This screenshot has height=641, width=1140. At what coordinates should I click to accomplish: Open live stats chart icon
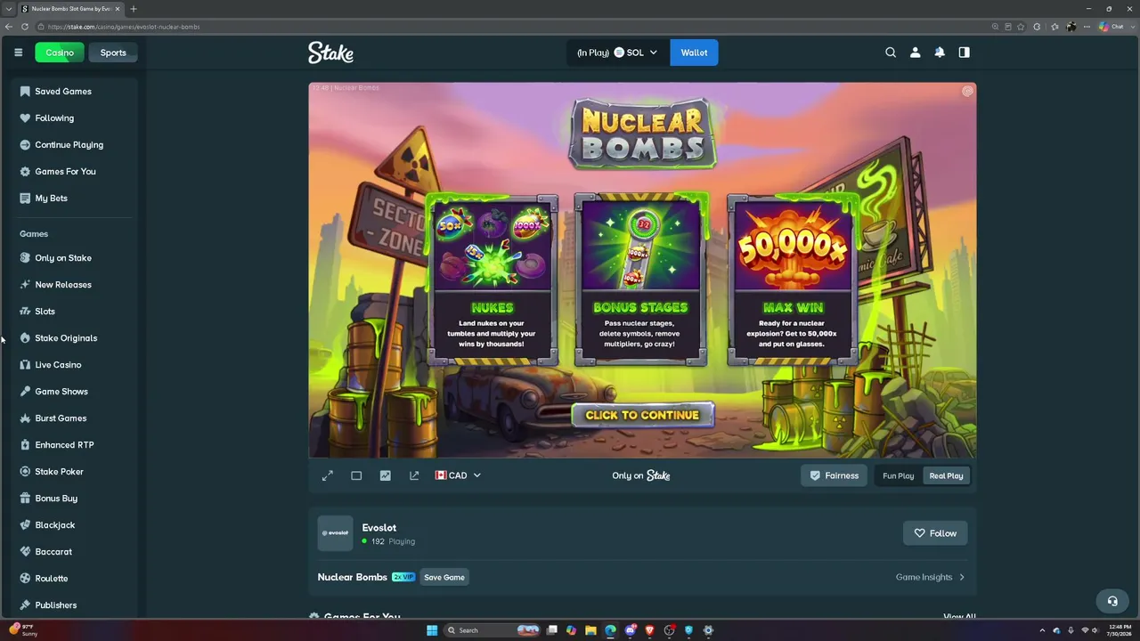pyautogui.click(x=385, y=475)
